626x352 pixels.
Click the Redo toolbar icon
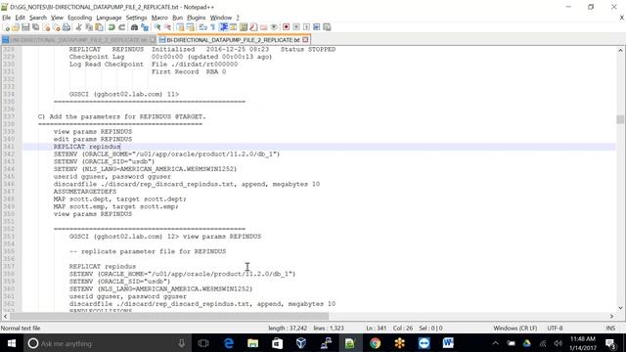pyautogui.click(x=121, y=27)
